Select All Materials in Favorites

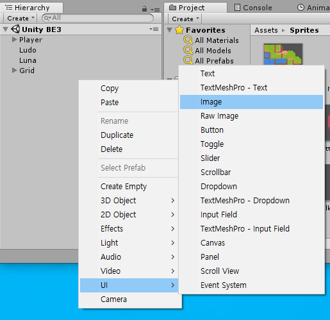tap(217, 40)
